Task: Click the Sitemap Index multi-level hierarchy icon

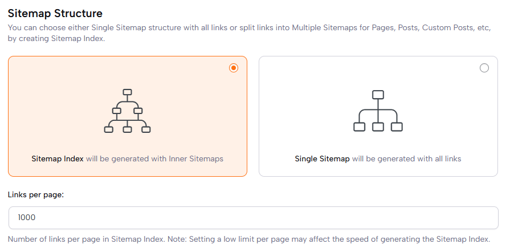Action: pos(128,111)
